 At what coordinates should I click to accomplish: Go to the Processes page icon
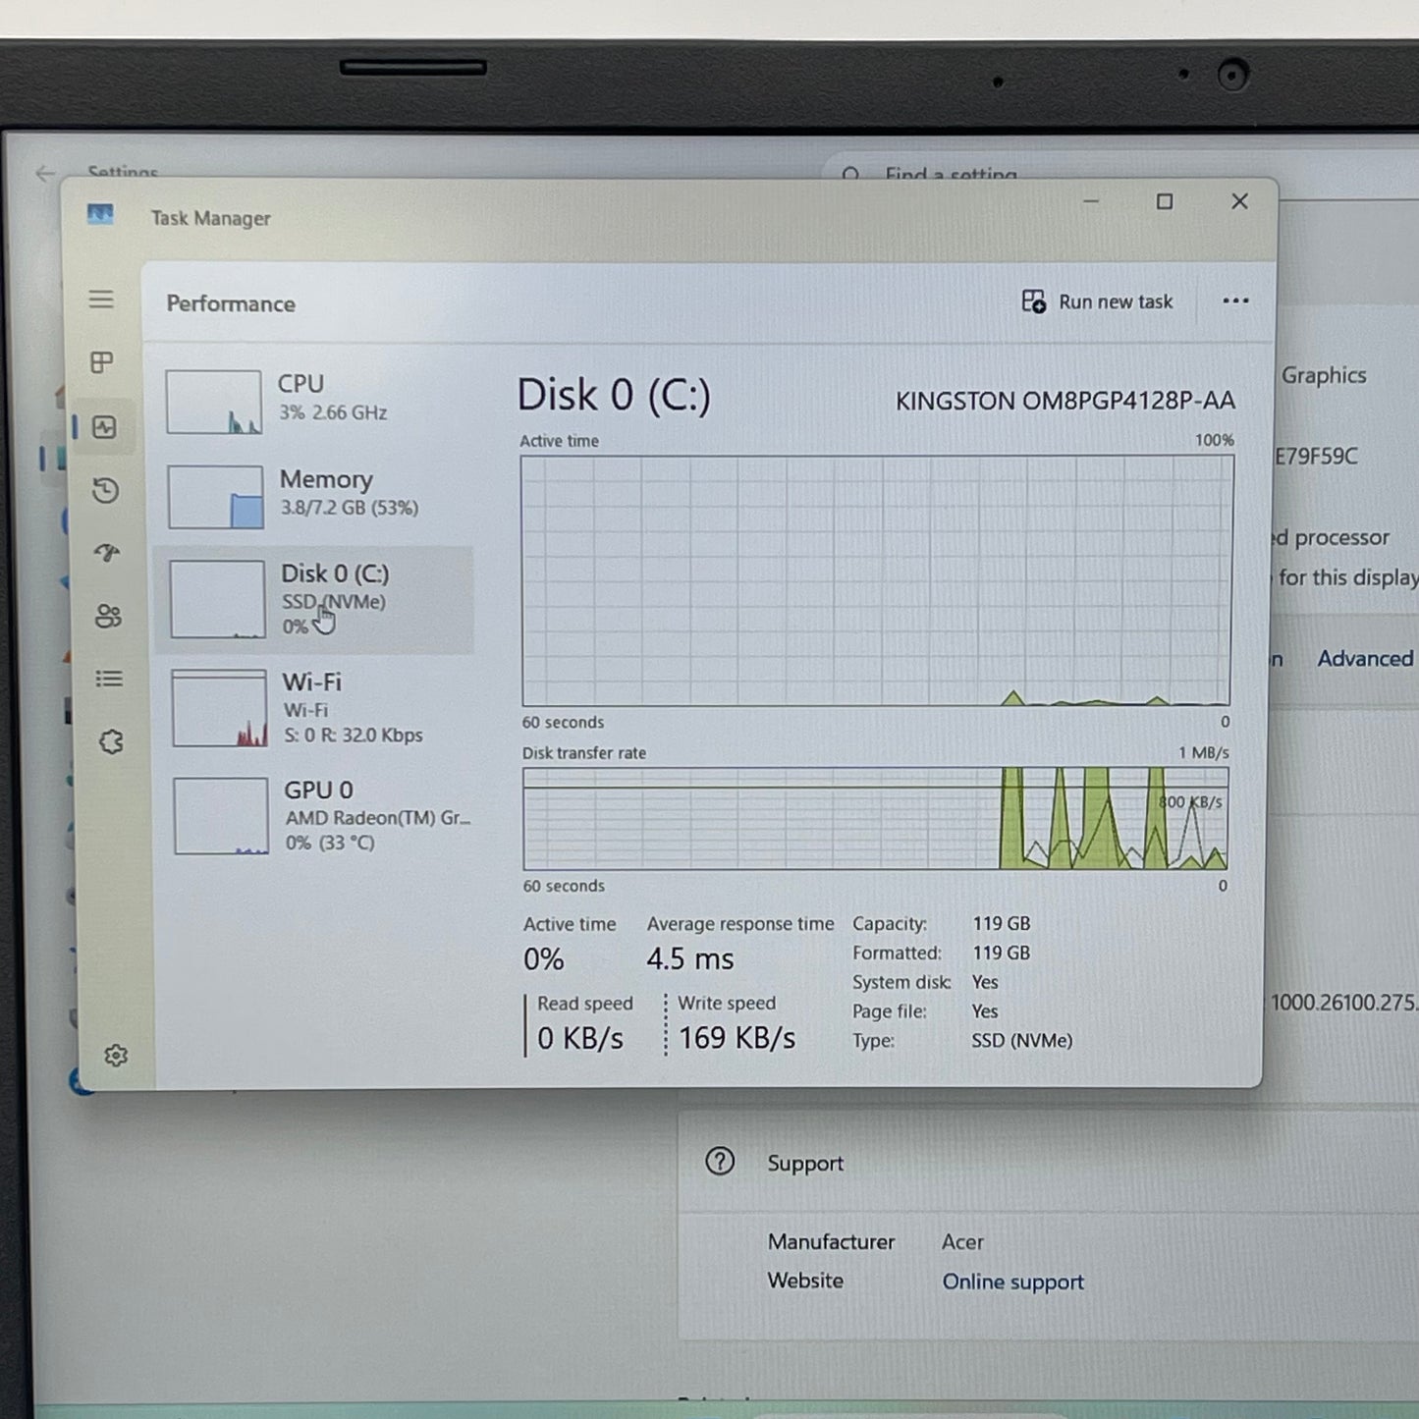(102, 362)
